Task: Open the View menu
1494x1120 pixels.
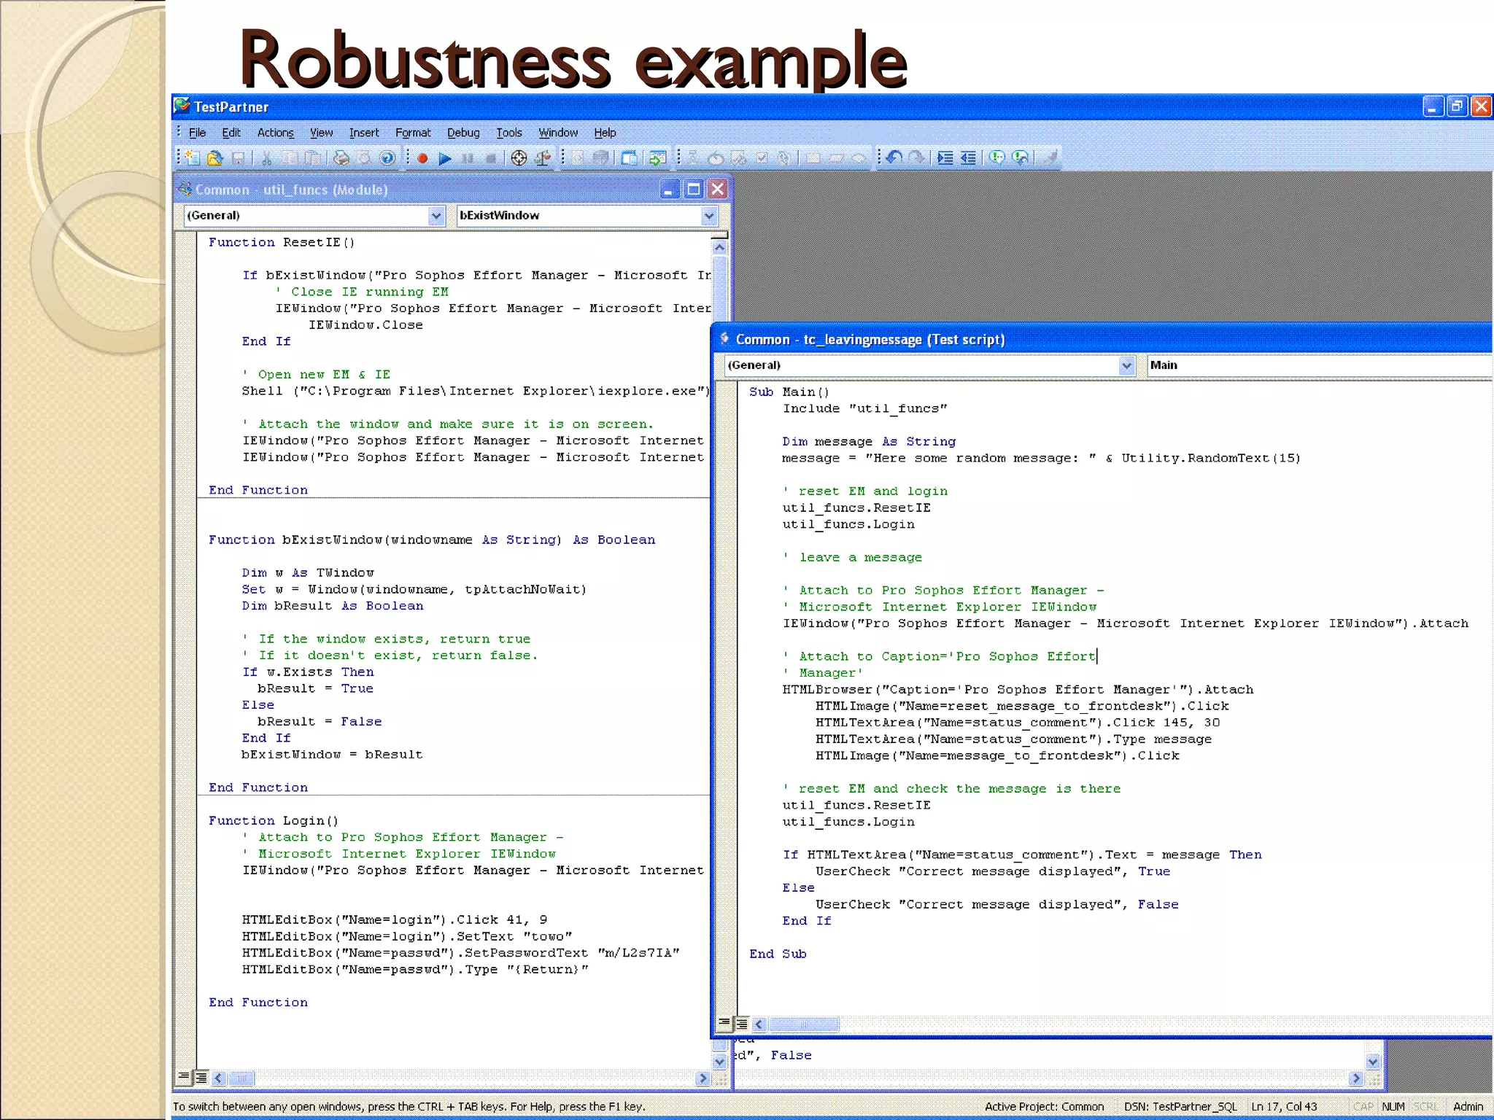Action: tap(321, 133)
